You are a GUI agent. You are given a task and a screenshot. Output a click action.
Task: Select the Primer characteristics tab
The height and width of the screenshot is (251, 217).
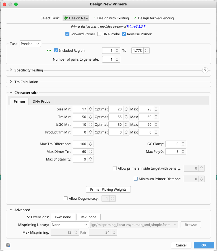19,101
